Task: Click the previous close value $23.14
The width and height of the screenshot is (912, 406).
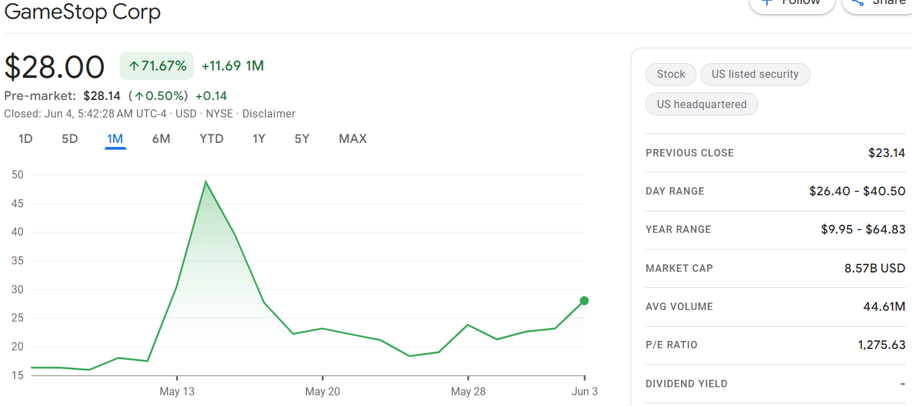Action: point(886,153)
